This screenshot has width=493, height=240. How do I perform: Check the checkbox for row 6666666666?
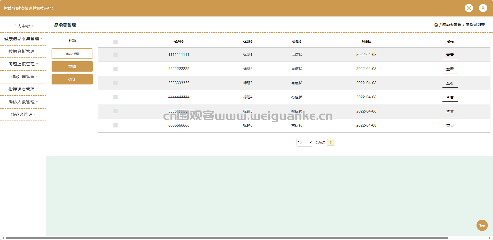coord(116,125)
